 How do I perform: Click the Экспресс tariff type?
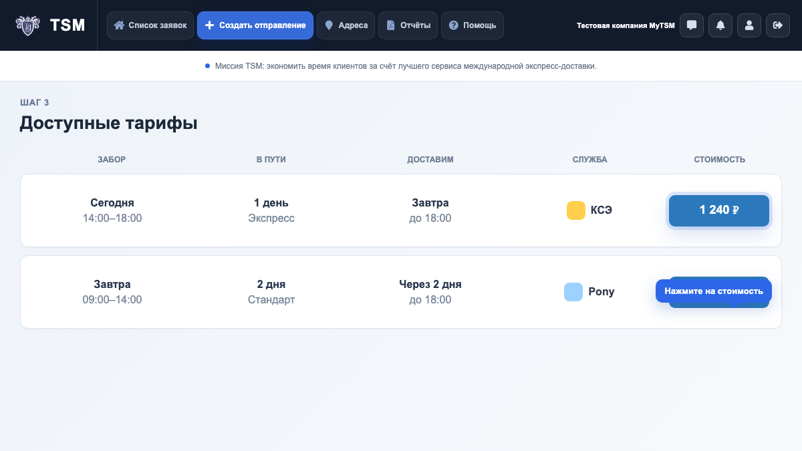click(x=271, y=218)
